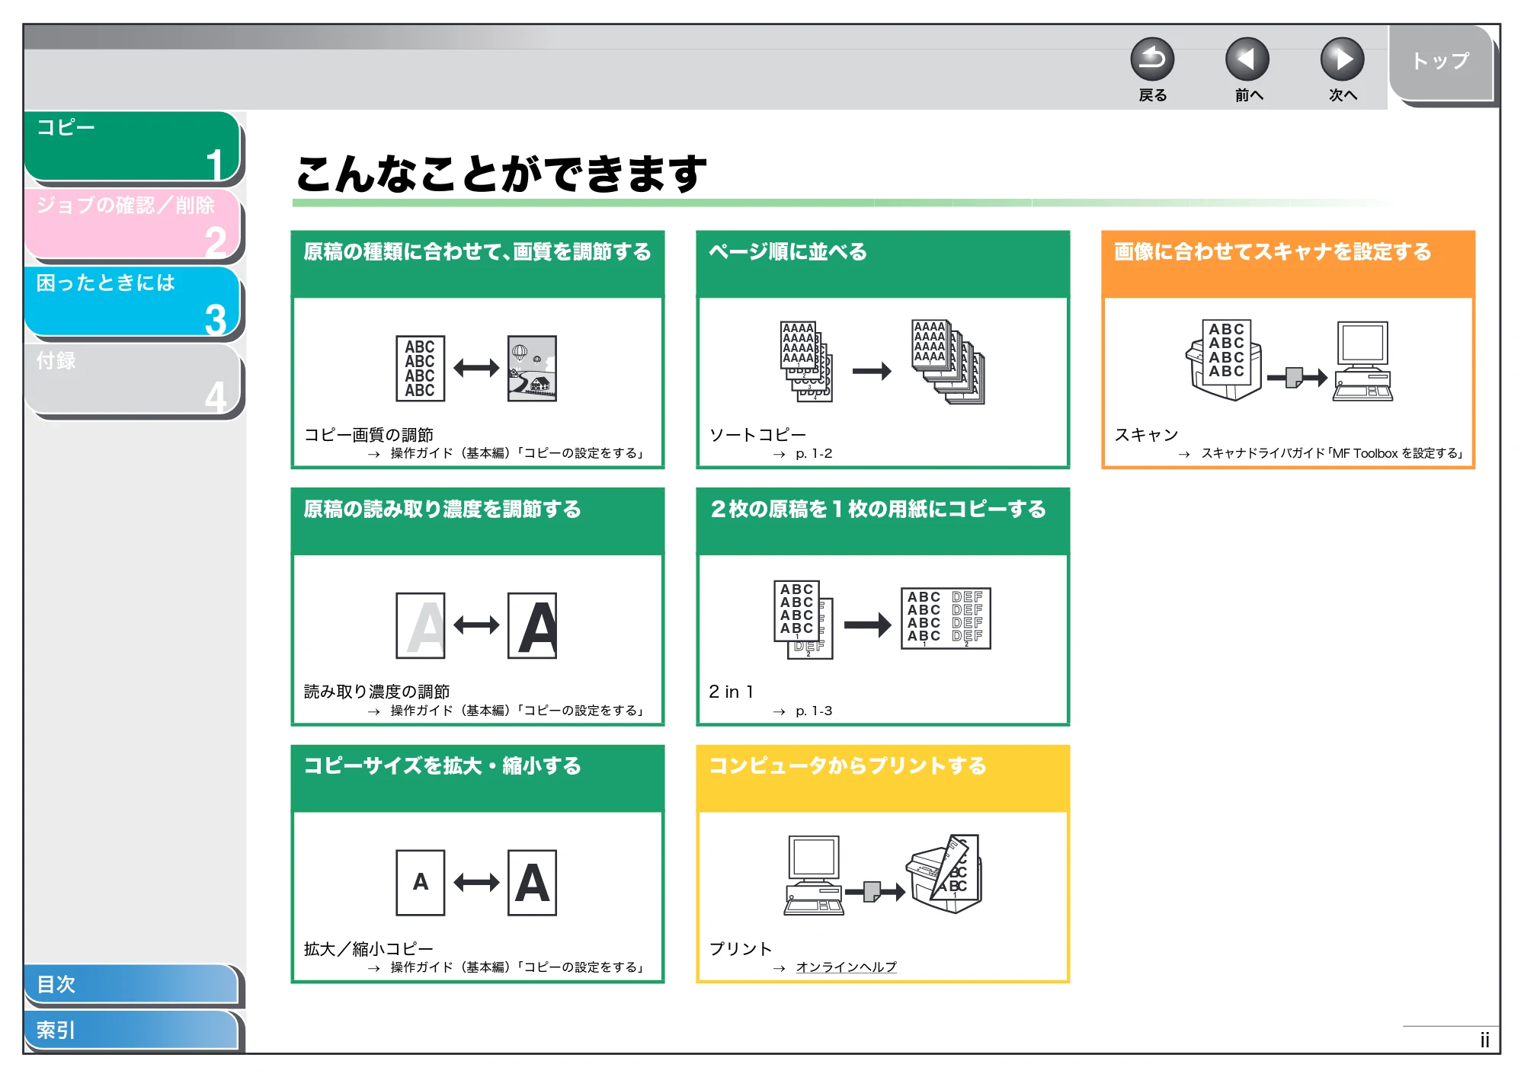Click the small A to large A enlargement illustration
This screenshot has width=1524, height=1077.
(476, 883)
